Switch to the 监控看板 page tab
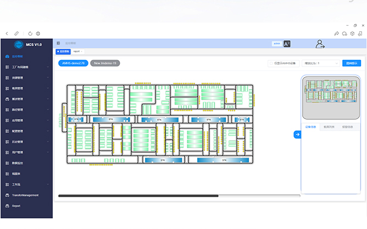367x229 pixels. tap(63, 52)
